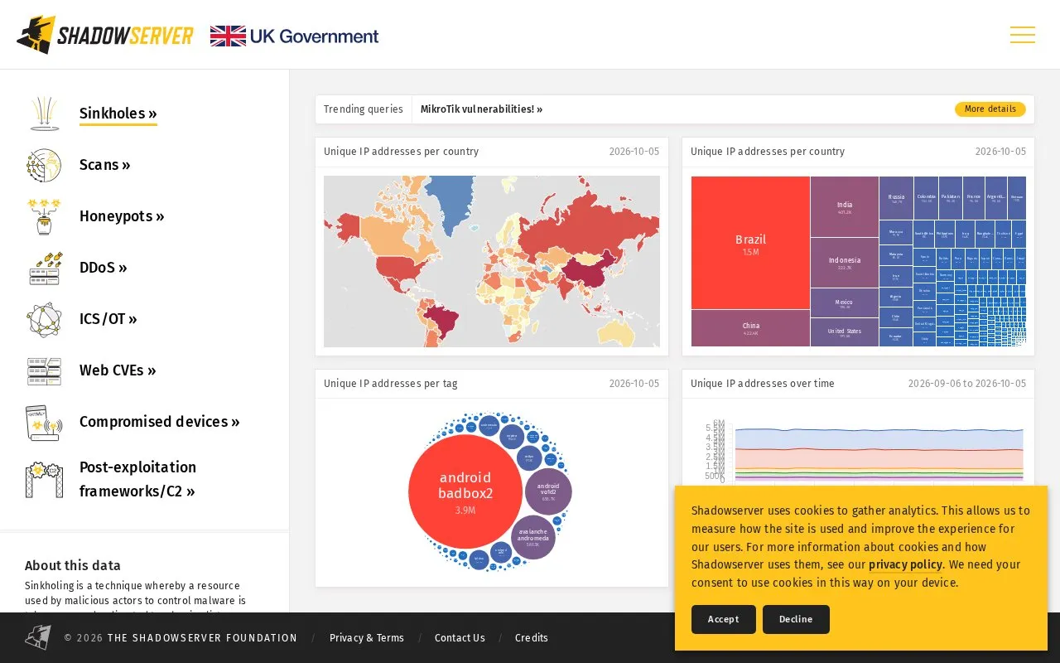The width and height of the screenshot is (1060, 663).
Task: Click the Post-exploitation frameworks gate icon
Action: tap(44, 479)
